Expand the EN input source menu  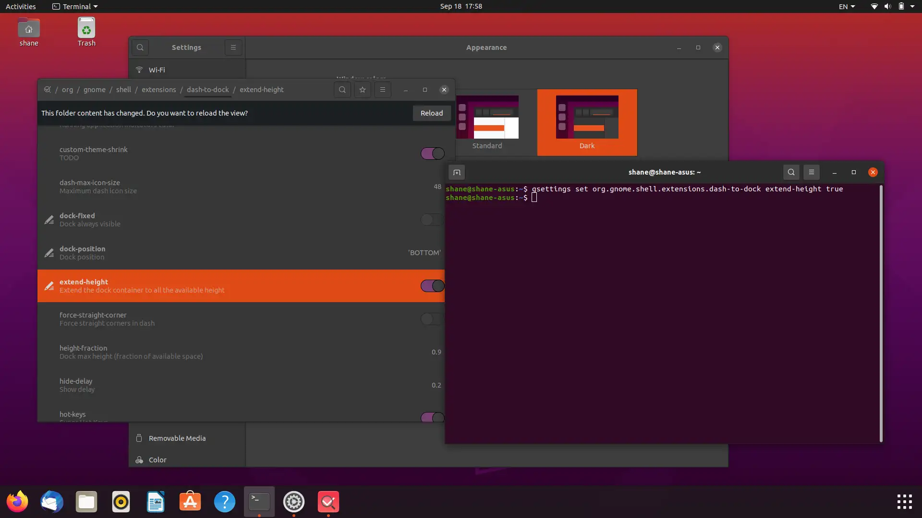pyautogui.click(x=847, y=6)
